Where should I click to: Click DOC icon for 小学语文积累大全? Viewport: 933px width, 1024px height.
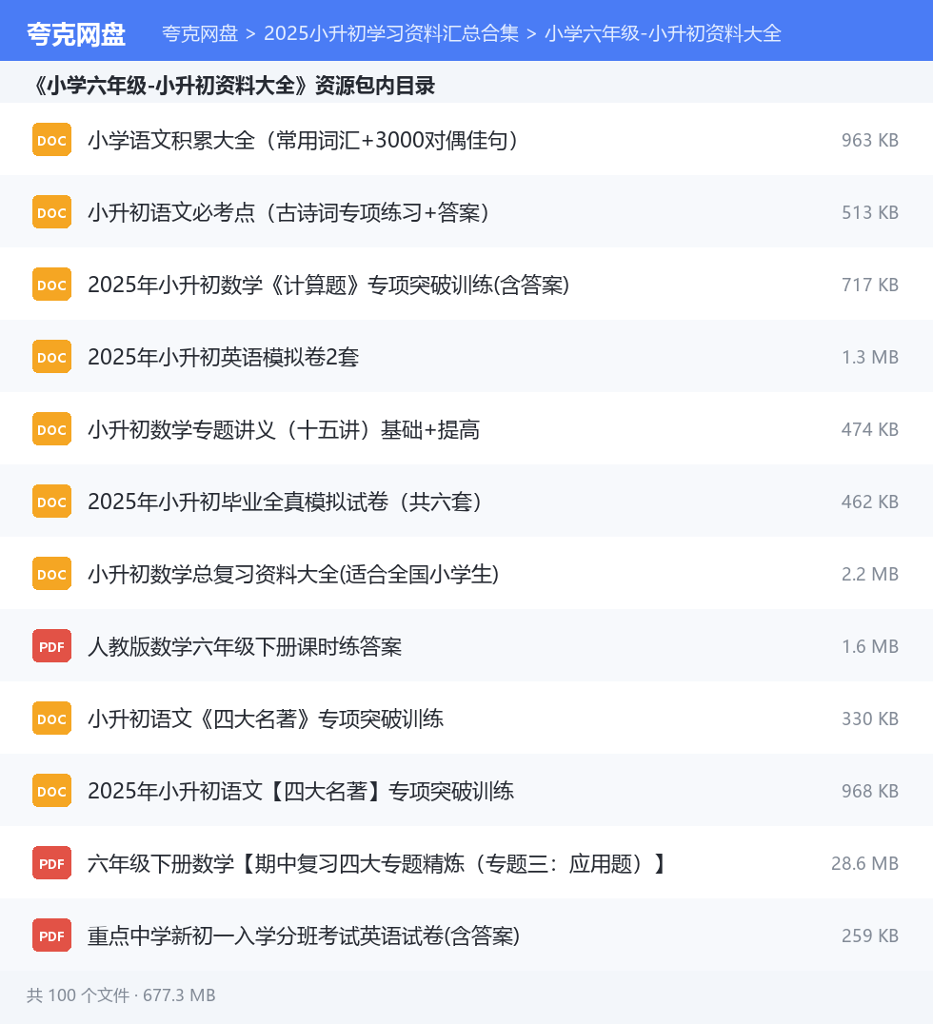click(x=51, y=140)
